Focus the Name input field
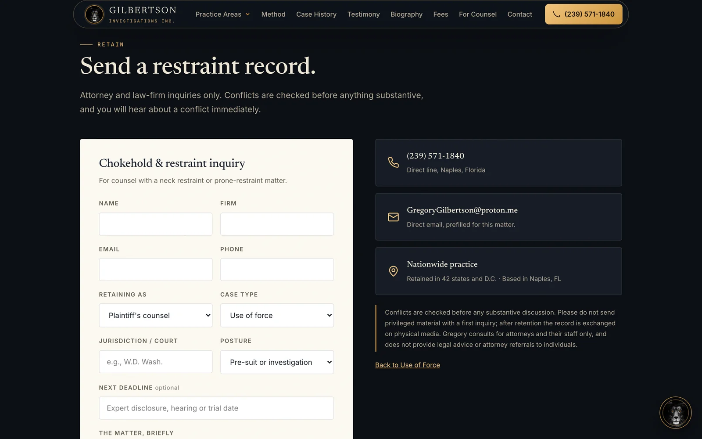The width and height of the screenshot is (702, 439). pos(156,224)
